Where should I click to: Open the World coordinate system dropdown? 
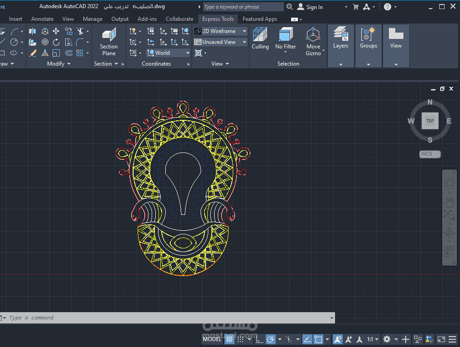coord(168,53)
